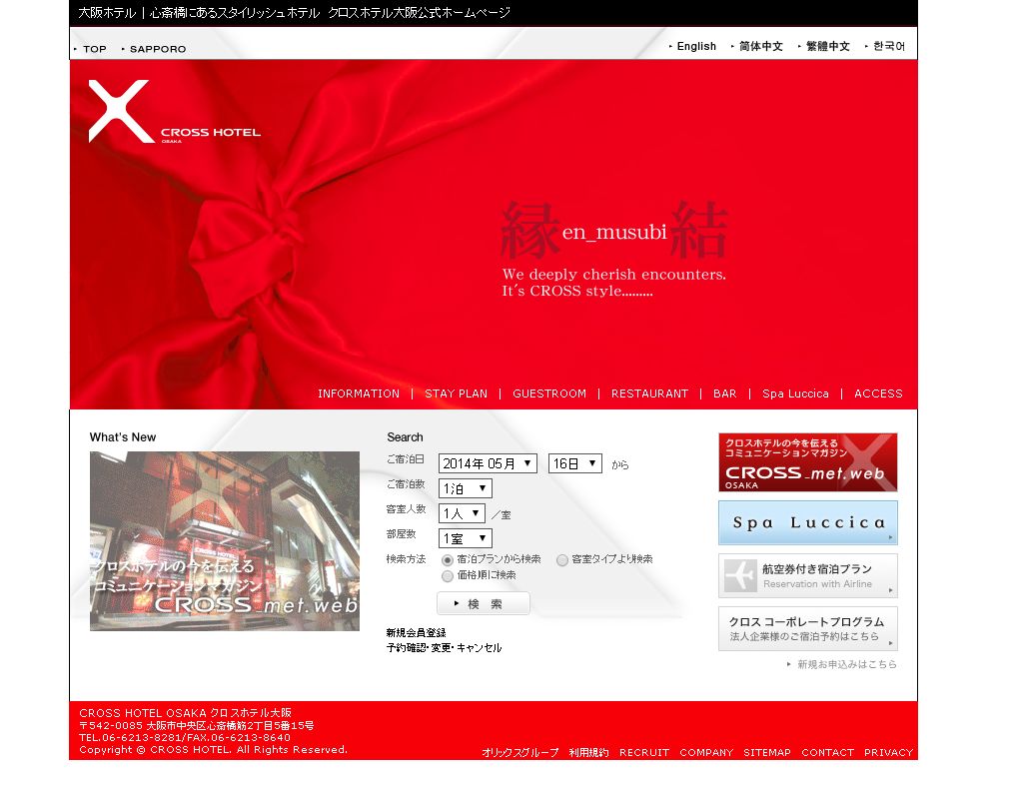
Task: Click the What's New heading
Action: (x=123, y=436)
